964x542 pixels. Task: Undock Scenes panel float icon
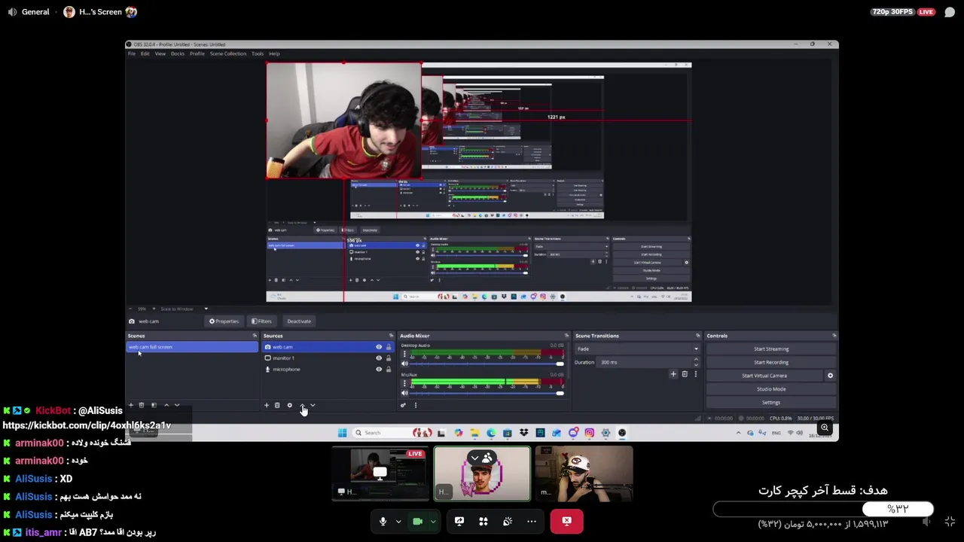coord(255,336)
